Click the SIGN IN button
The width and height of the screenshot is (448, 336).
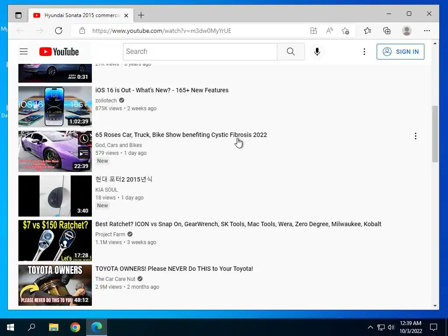tap(400, 52)
